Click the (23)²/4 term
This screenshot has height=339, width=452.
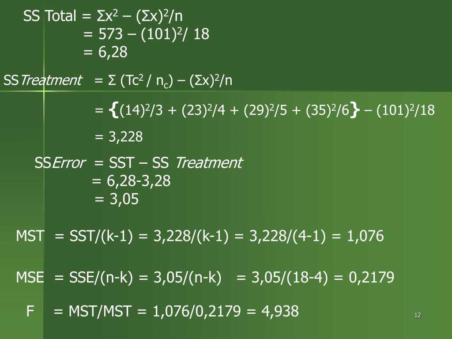(203, 110)
